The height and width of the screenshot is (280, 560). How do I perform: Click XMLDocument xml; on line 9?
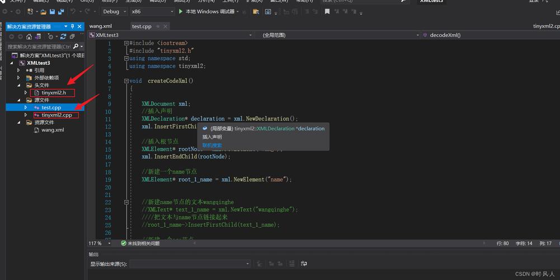click(166, 104)
